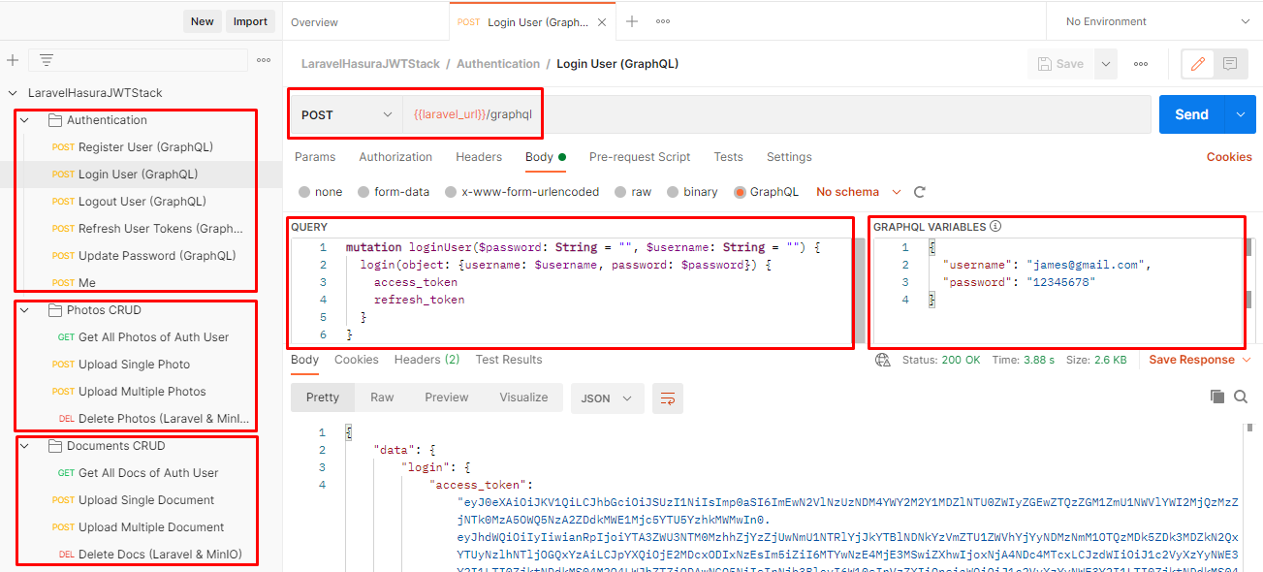This screenshot has width=1263, height=572.
Task: Open the Params tab
Action: pos(315,157)
